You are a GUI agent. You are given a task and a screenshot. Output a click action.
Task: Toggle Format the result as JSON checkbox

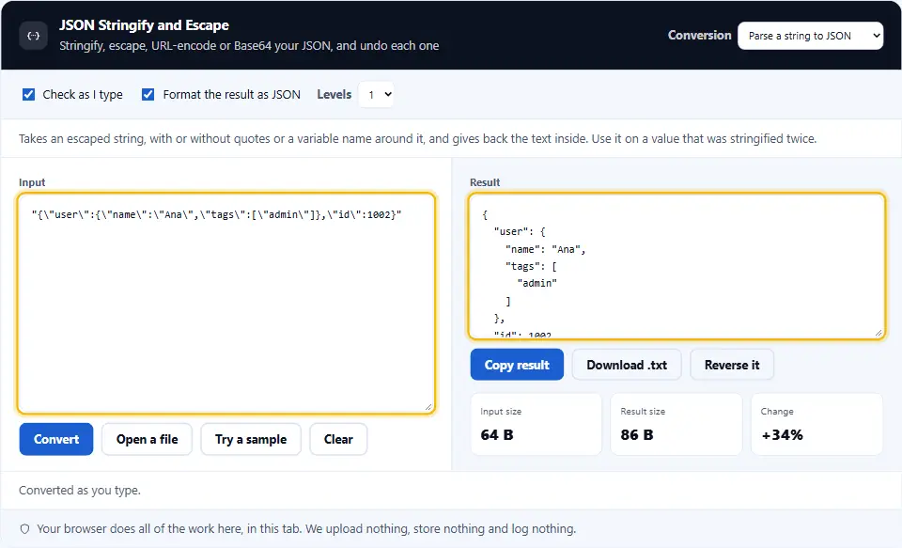pos(148,94)
